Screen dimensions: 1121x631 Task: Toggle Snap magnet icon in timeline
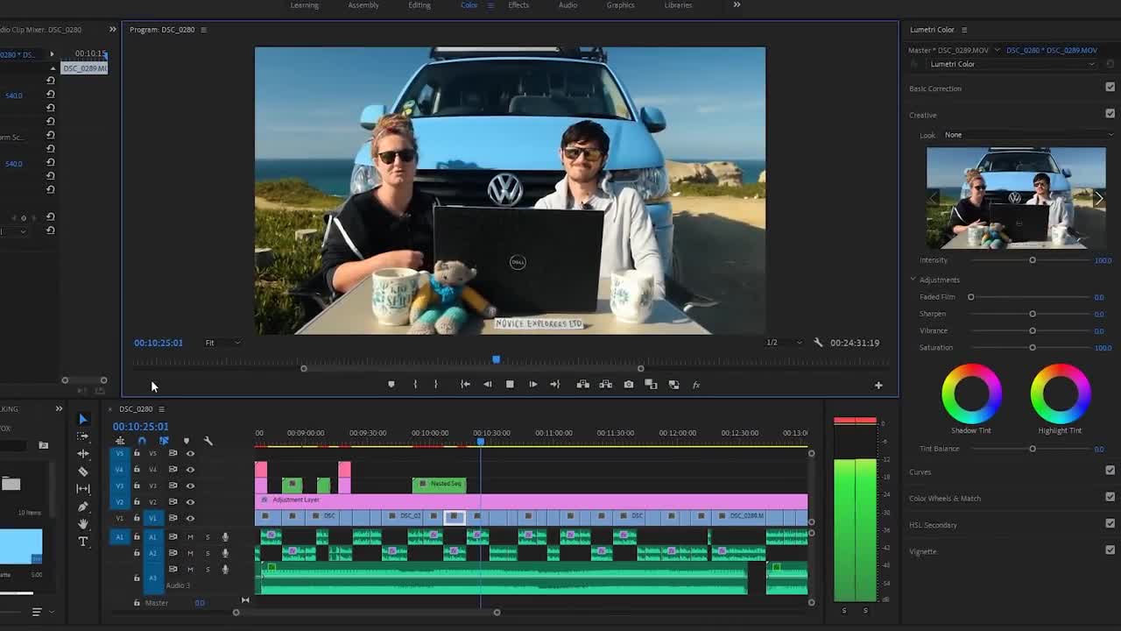pyautogui.click(x=142, y=441)
